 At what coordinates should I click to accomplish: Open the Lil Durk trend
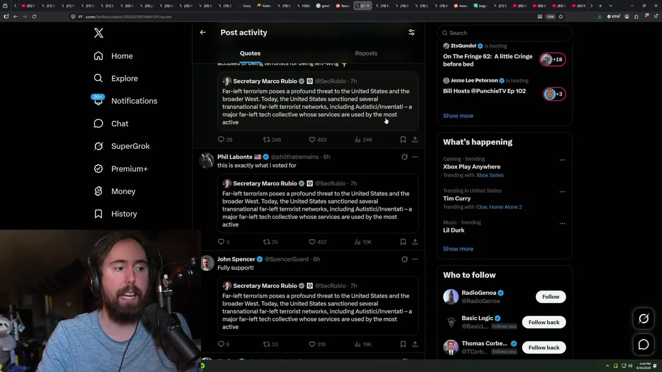[454, 230]
